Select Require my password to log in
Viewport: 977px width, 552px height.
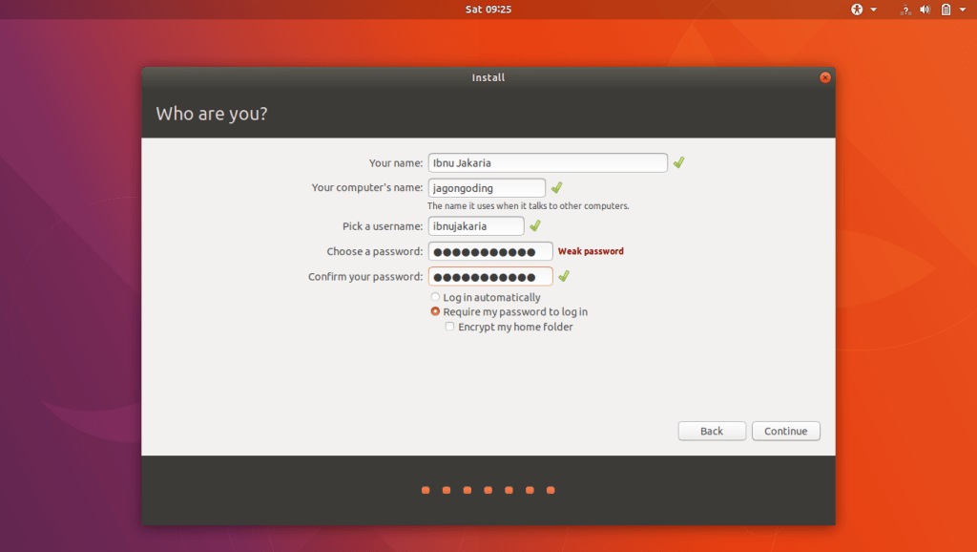tap(435, 312)
